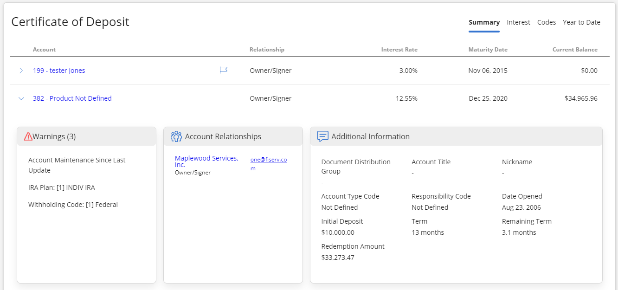Open the 199 - tester jones account link
618x290 pixels.
pyautogui.click(x=59, y=71)
